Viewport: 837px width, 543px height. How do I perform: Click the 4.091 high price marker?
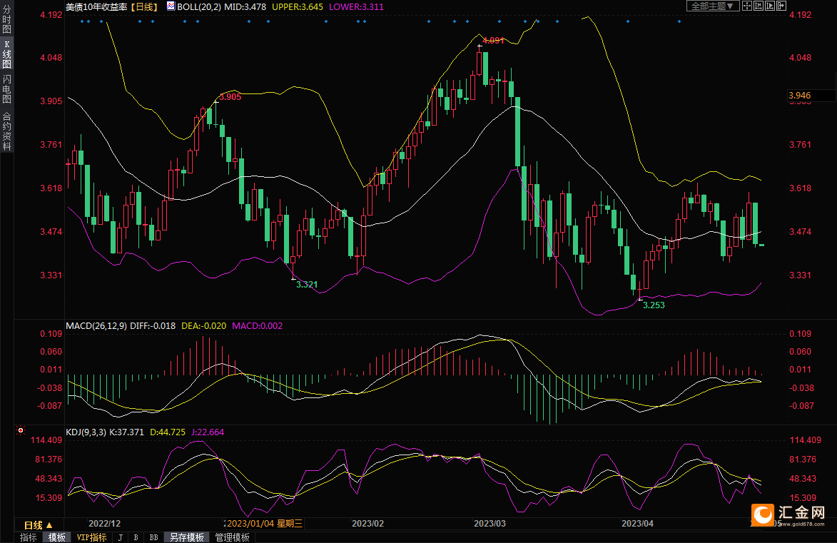(493, 40)
